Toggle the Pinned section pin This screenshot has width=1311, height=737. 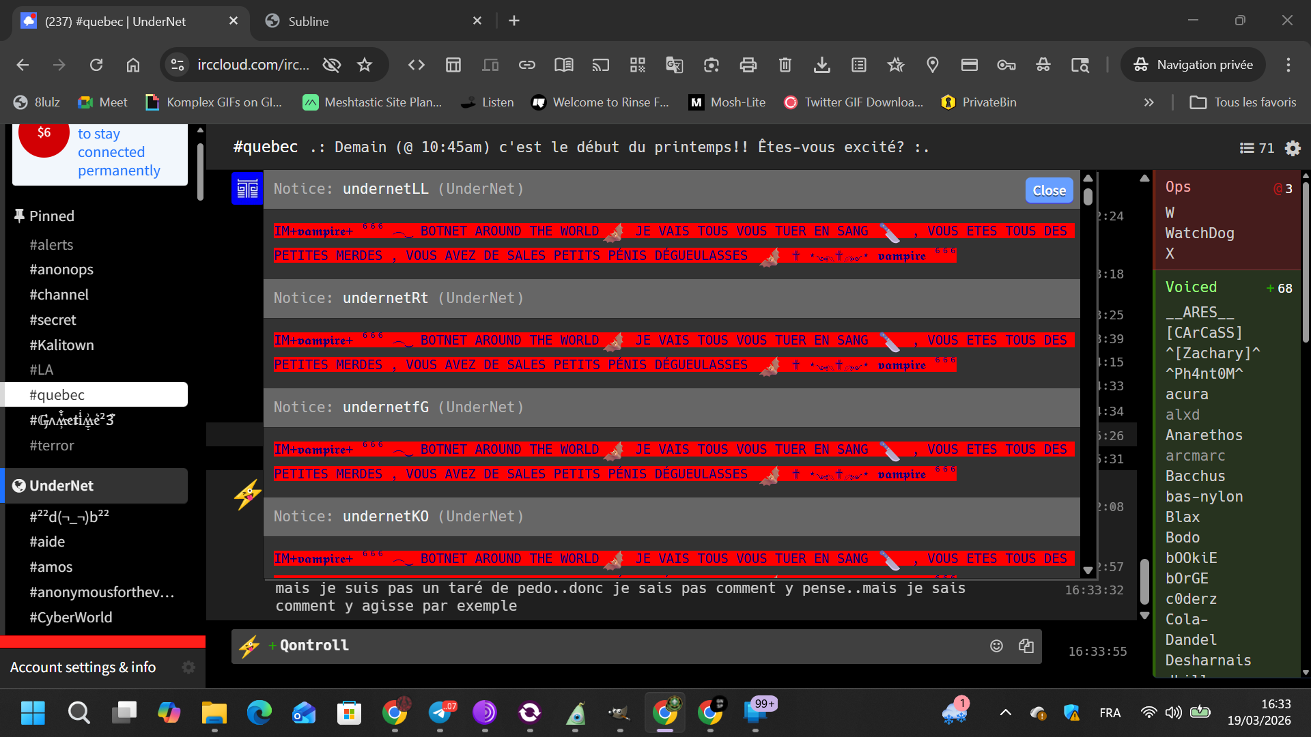click(x=19, y=216)
